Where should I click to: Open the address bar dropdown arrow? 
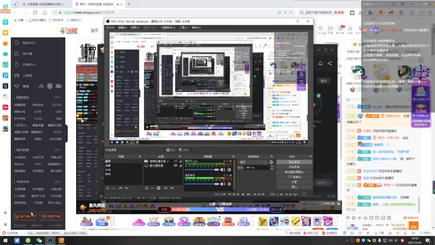coord(290,13)
